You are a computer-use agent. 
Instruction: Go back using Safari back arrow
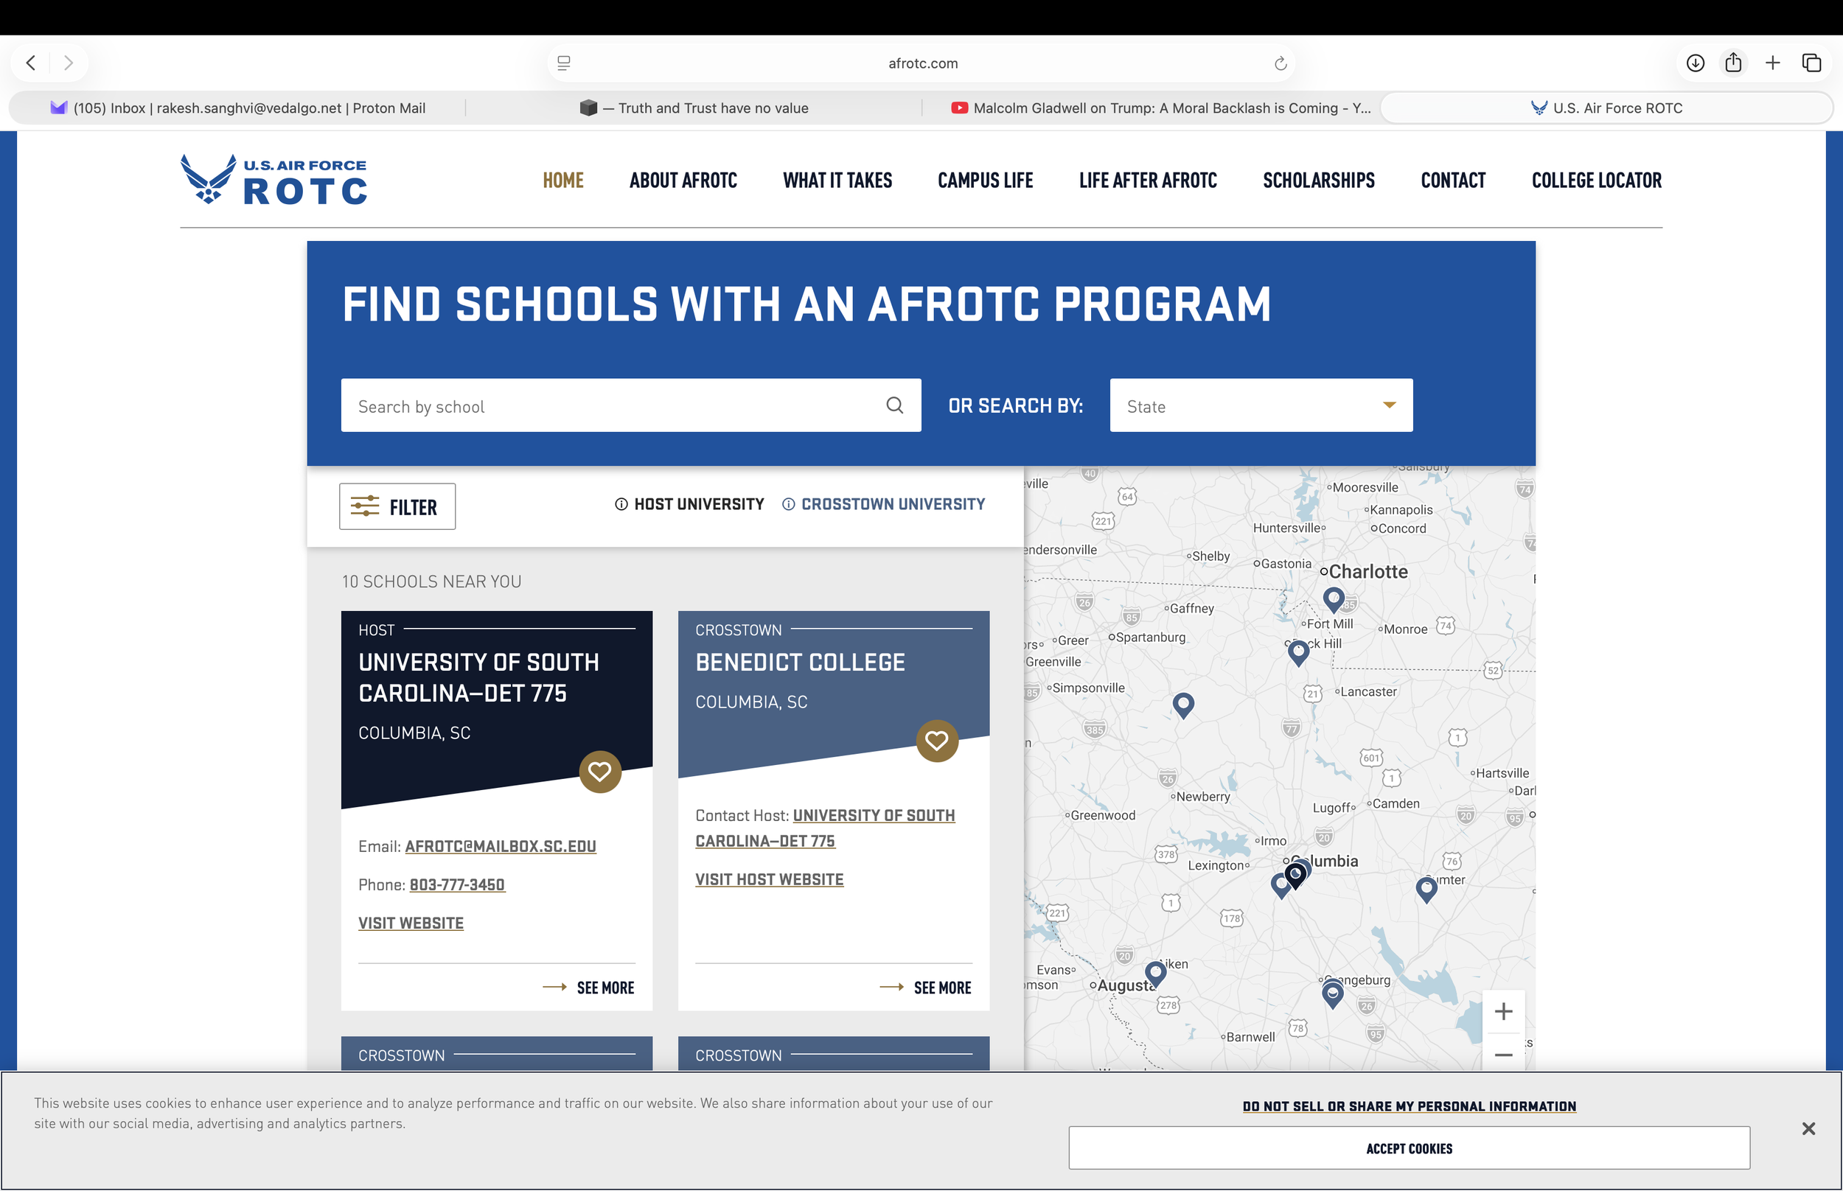point(31,63)
